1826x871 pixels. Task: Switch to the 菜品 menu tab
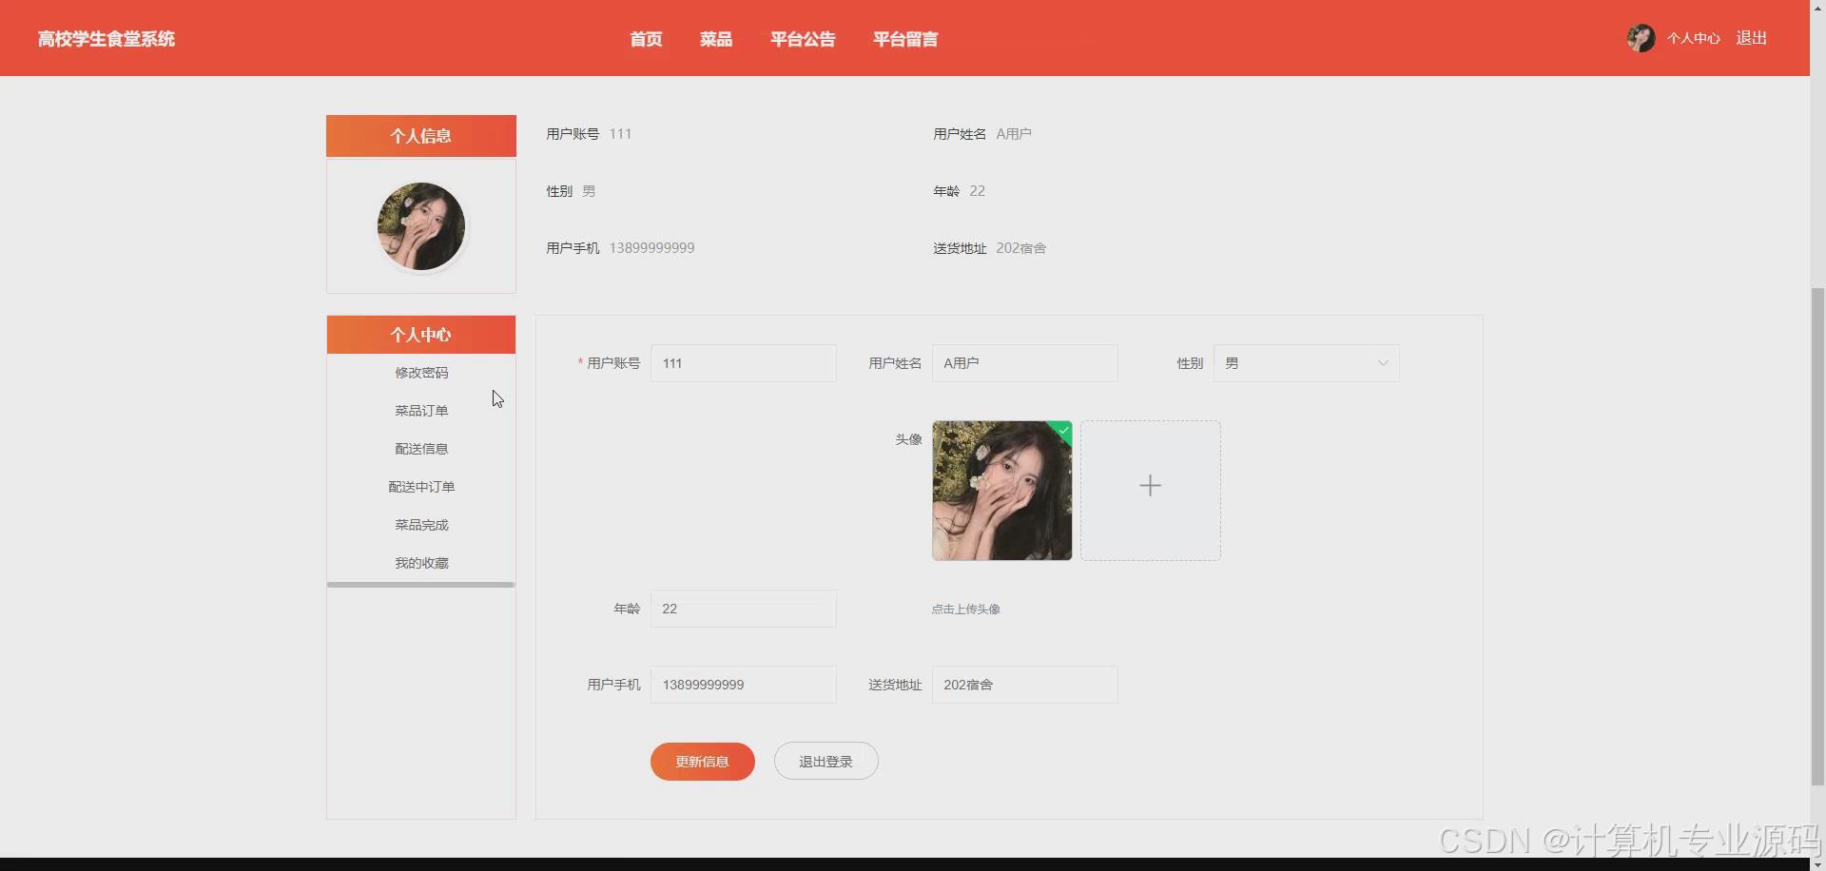pyautogui.click(x=715, y=39)
